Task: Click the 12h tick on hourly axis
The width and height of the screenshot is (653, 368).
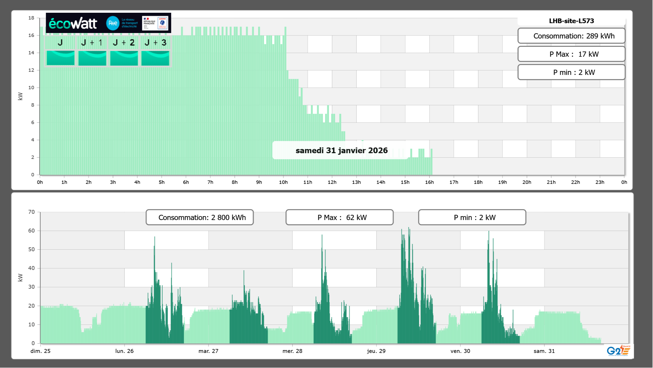Action: tap(332, 182)
